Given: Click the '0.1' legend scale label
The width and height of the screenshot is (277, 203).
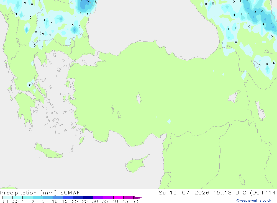Looking at the screenshot, I should point(5,201).
